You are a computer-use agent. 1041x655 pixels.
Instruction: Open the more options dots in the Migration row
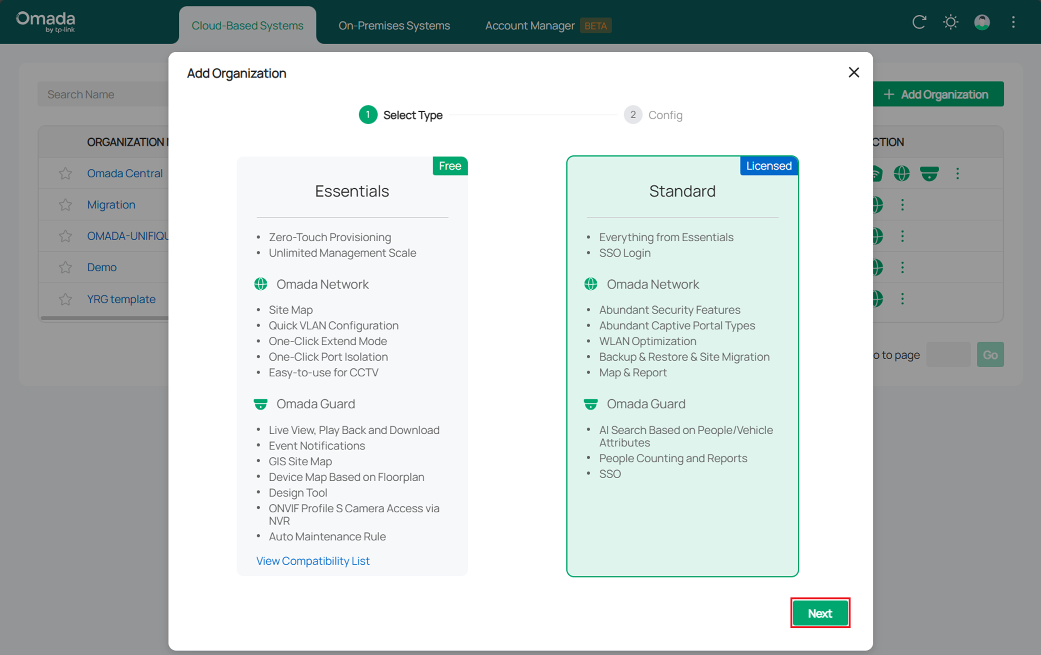902,204
